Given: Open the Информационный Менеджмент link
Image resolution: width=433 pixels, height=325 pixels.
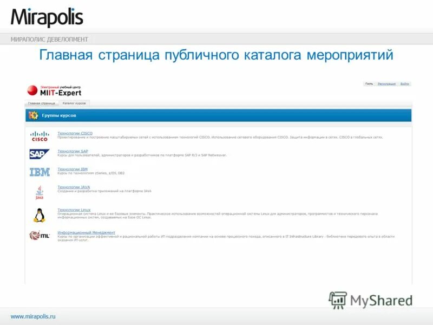Looking at the screenshot, I should click(86, 232).
